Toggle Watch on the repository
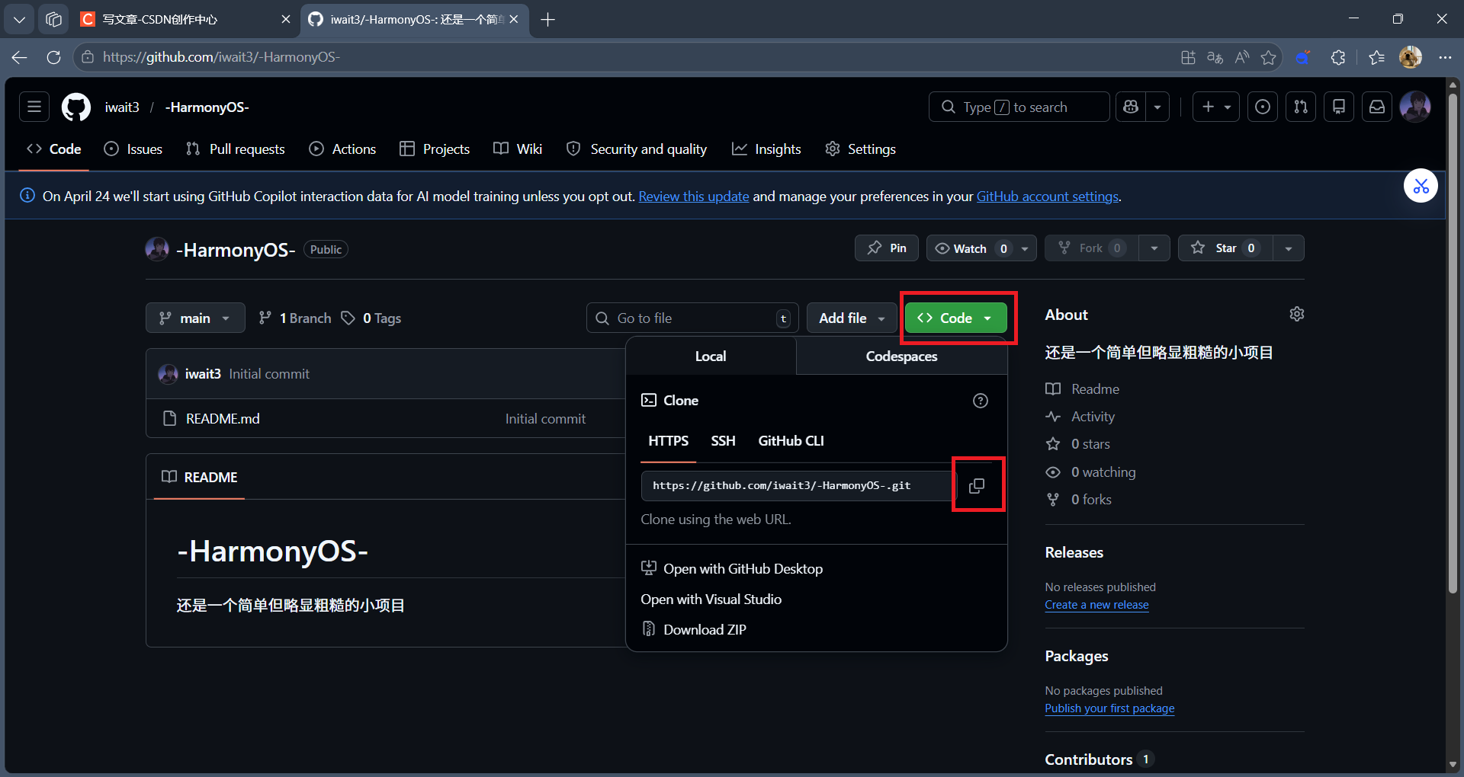The height and width of the screenshot is (777, 1464). (x=971, y=248)
